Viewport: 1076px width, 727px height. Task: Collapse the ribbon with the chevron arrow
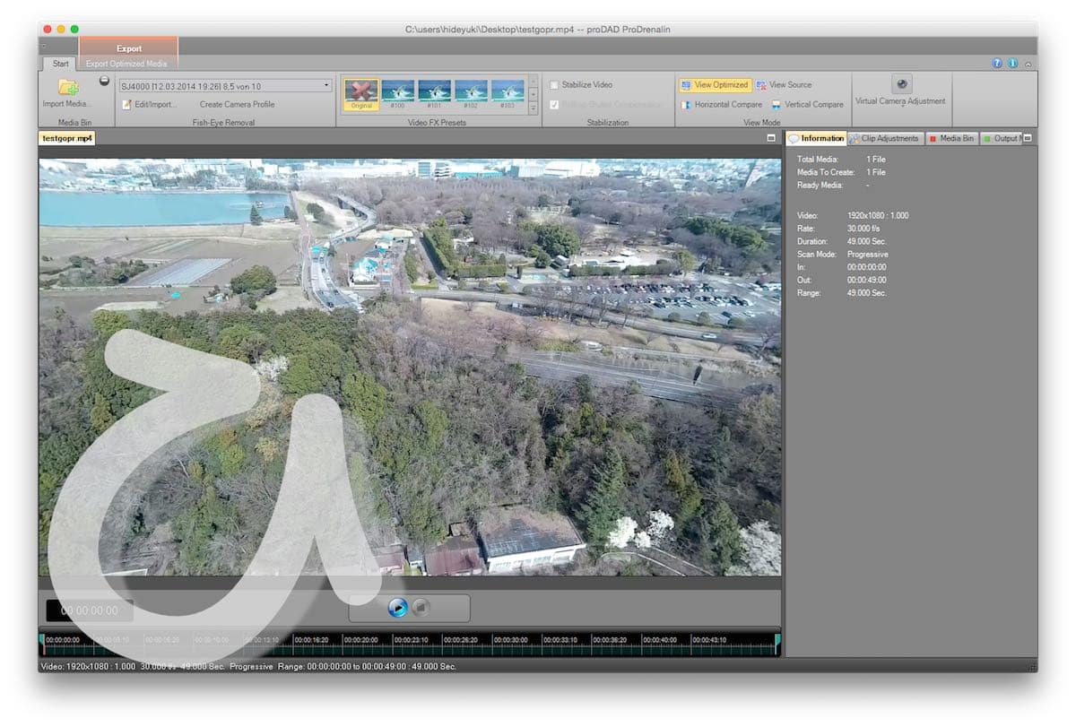pos(1028,64)
